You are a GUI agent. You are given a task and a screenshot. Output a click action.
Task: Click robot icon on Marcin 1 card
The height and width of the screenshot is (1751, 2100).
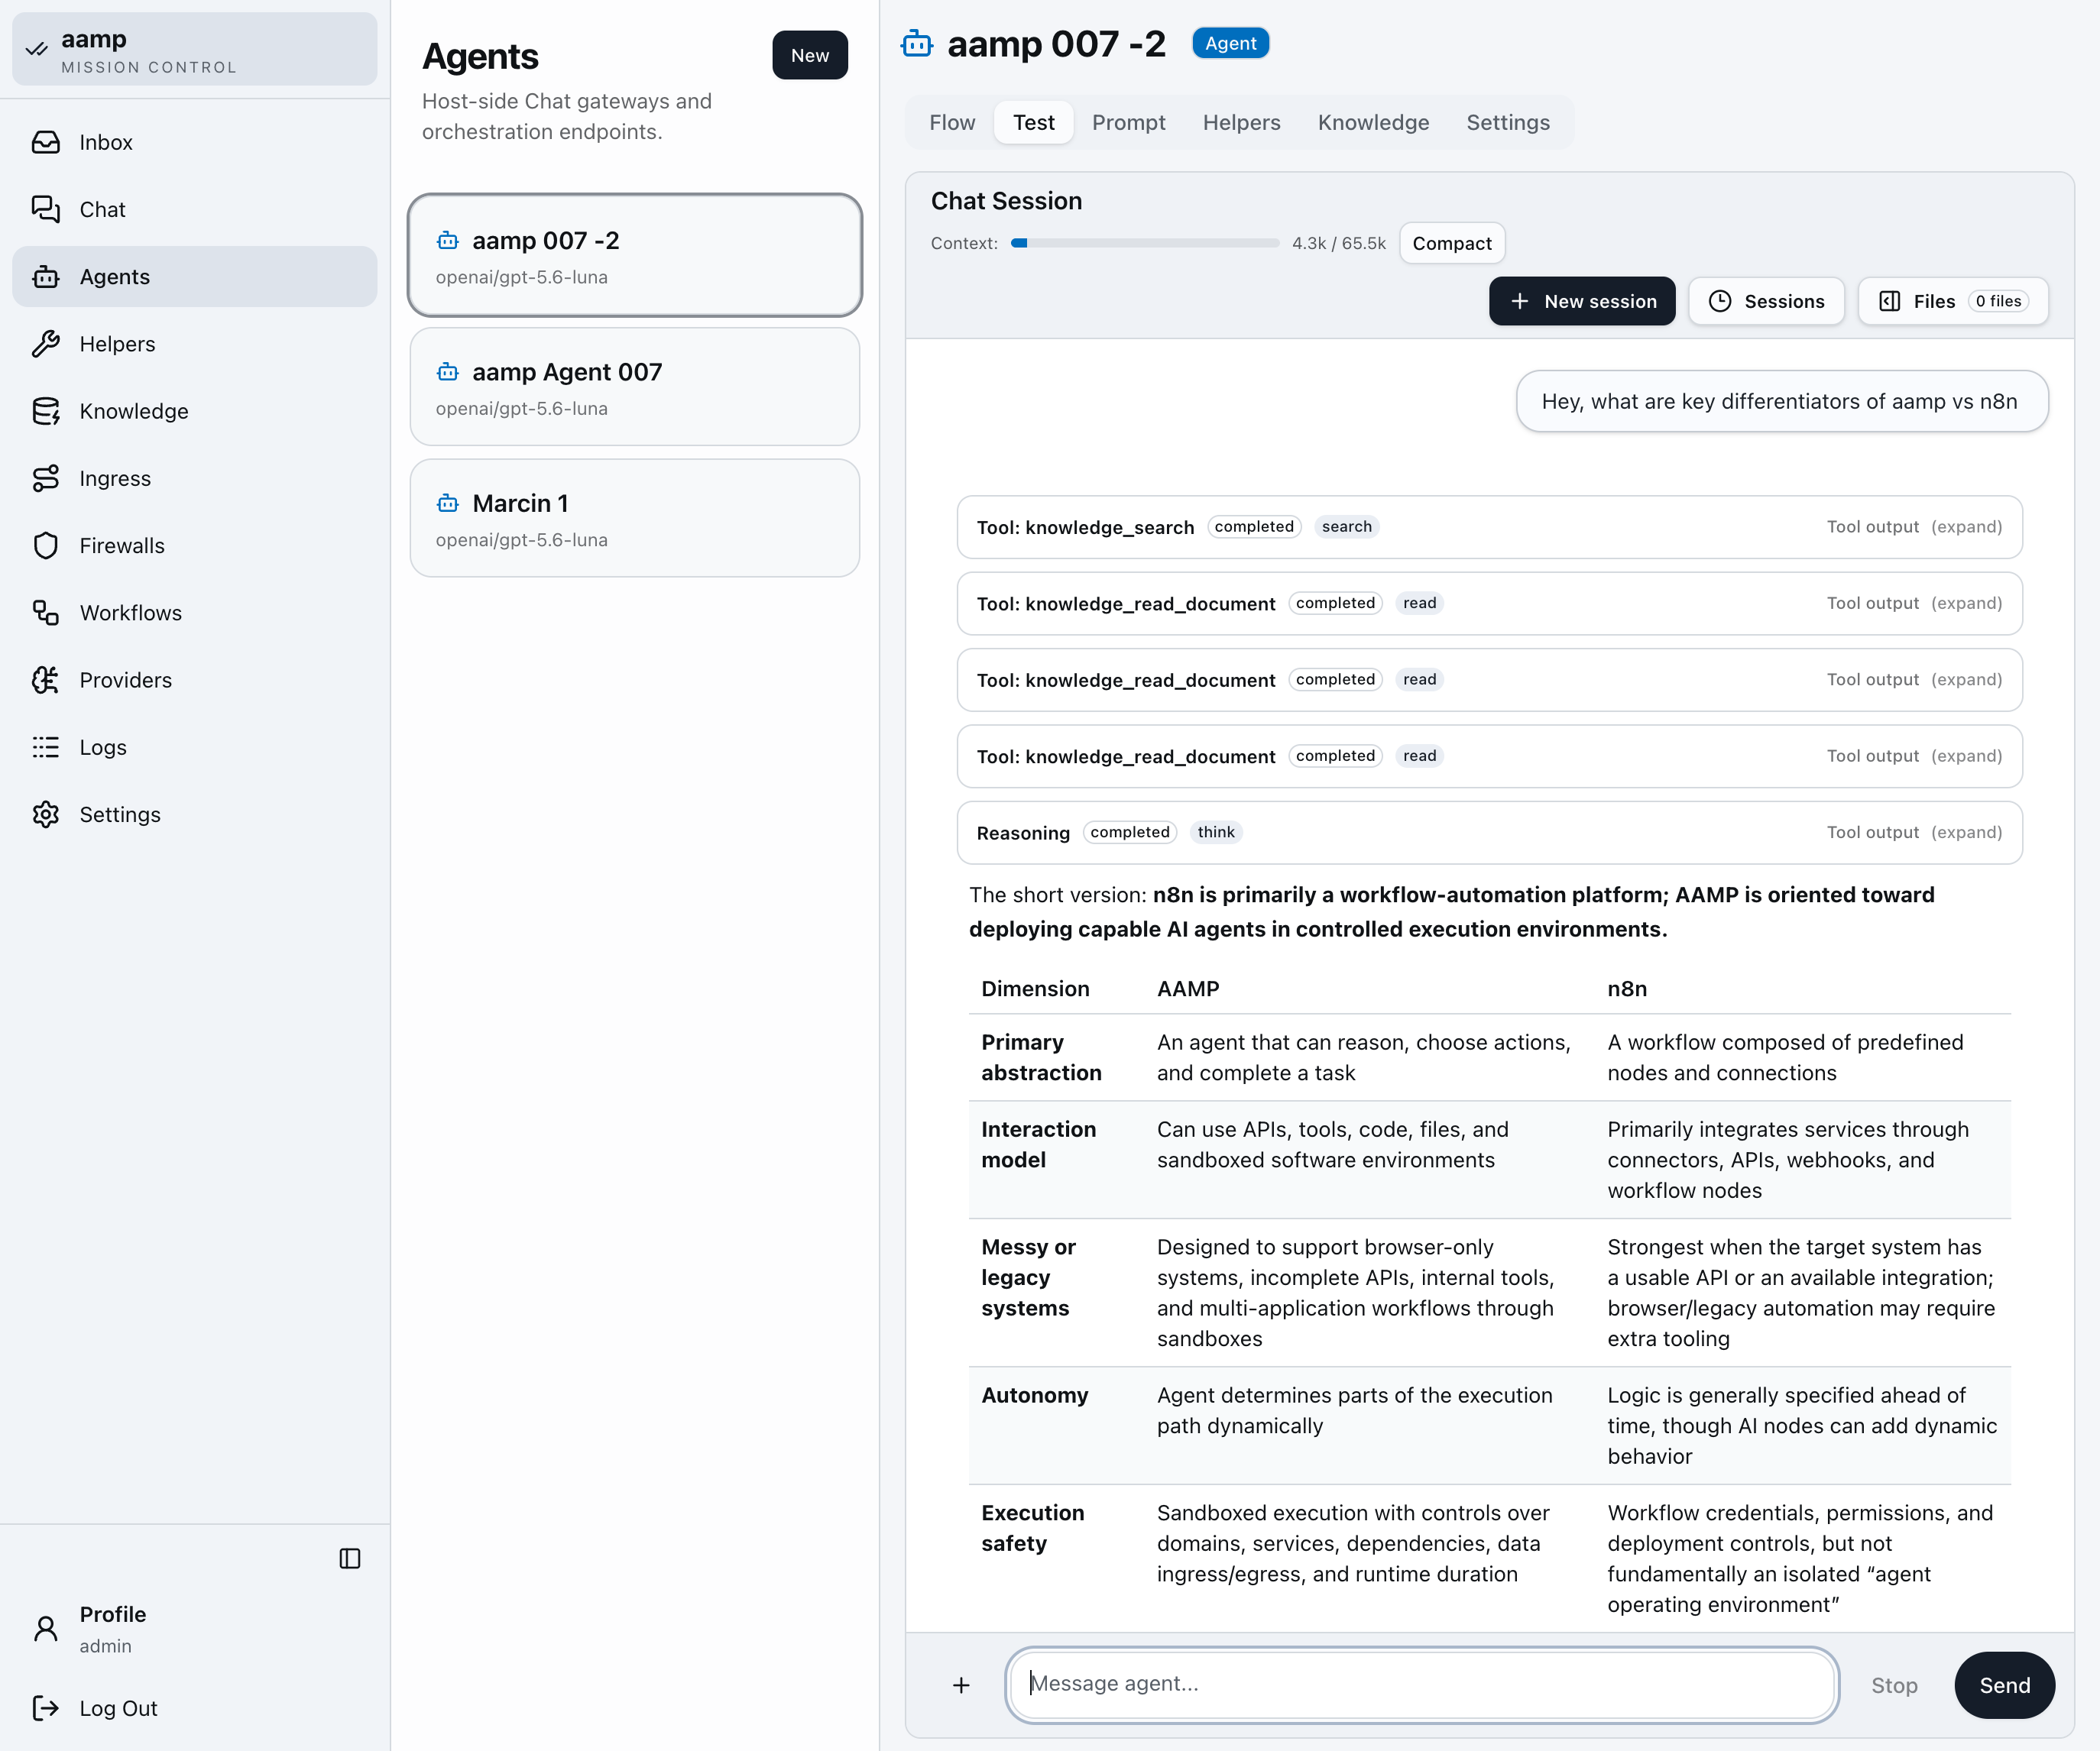click(448, 503)
